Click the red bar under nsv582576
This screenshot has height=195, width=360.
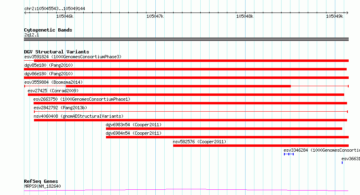pyautogui.click(x=261, y=146)
